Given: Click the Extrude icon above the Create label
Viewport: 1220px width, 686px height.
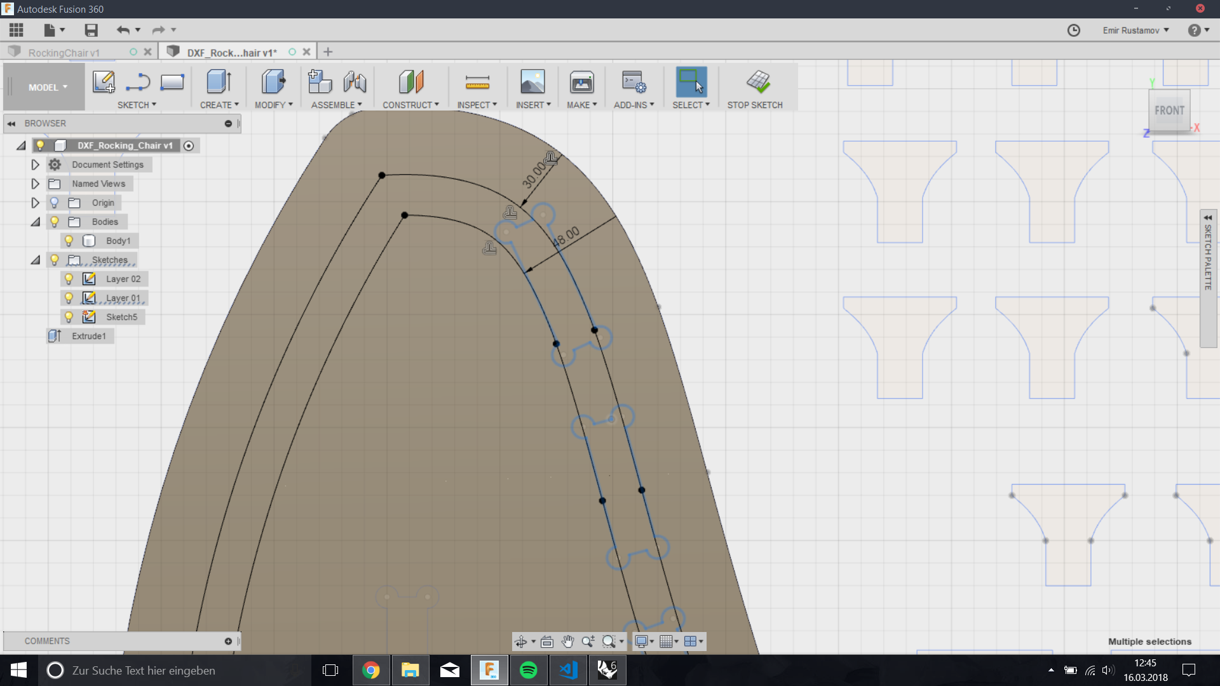Looking at the screenshot, I should click(219, 82).
